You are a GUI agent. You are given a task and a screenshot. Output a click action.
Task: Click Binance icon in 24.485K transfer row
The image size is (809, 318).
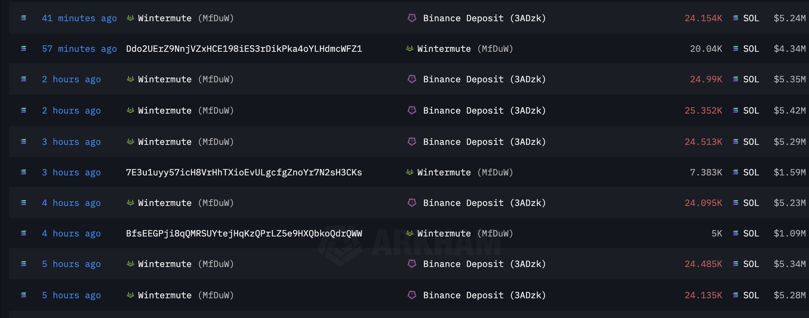[x=412, y=264]
